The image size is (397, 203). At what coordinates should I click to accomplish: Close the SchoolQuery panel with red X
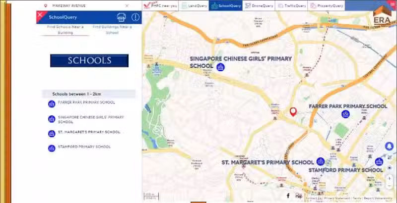40,15
